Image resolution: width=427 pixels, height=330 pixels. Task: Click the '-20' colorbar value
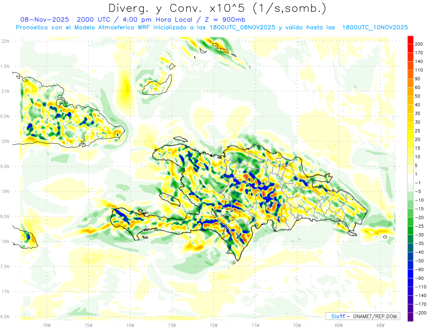[420, 218]
